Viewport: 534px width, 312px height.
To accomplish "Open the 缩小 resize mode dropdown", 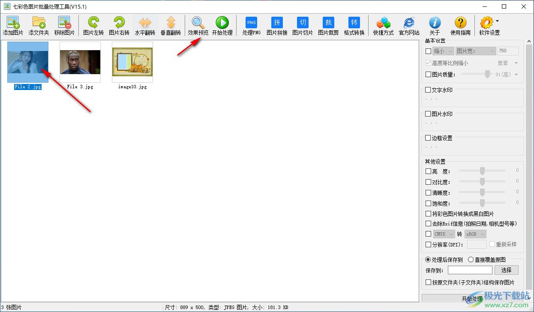I will click(443, 51).
